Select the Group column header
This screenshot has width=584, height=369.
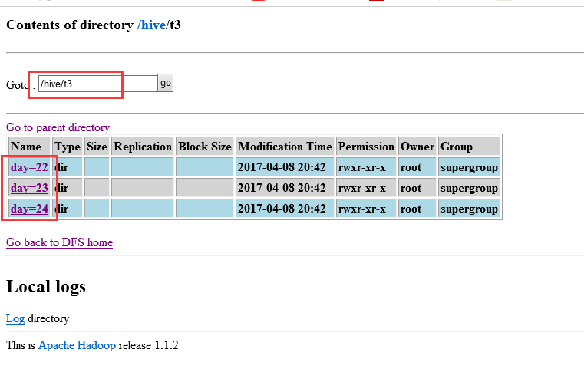469,147
